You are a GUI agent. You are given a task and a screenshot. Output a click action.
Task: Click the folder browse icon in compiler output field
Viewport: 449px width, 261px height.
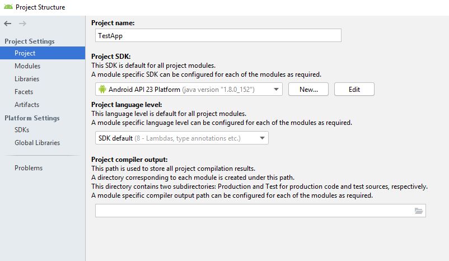419,211
